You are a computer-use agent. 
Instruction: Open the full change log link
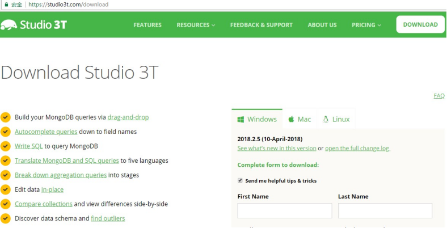(357, 148)
